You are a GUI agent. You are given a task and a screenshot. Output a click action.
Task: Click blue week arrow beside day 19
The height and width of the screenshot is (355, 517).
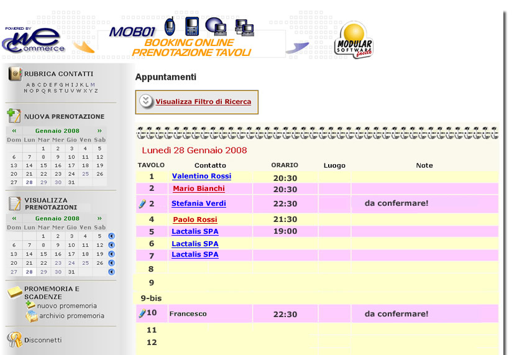pyautogui.click(x=111, y=254)
